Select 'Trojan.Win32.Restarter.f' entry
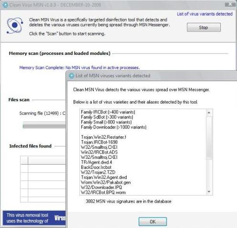Image resolution: width=237 pixels, height=228 pixels. point(104,137)
